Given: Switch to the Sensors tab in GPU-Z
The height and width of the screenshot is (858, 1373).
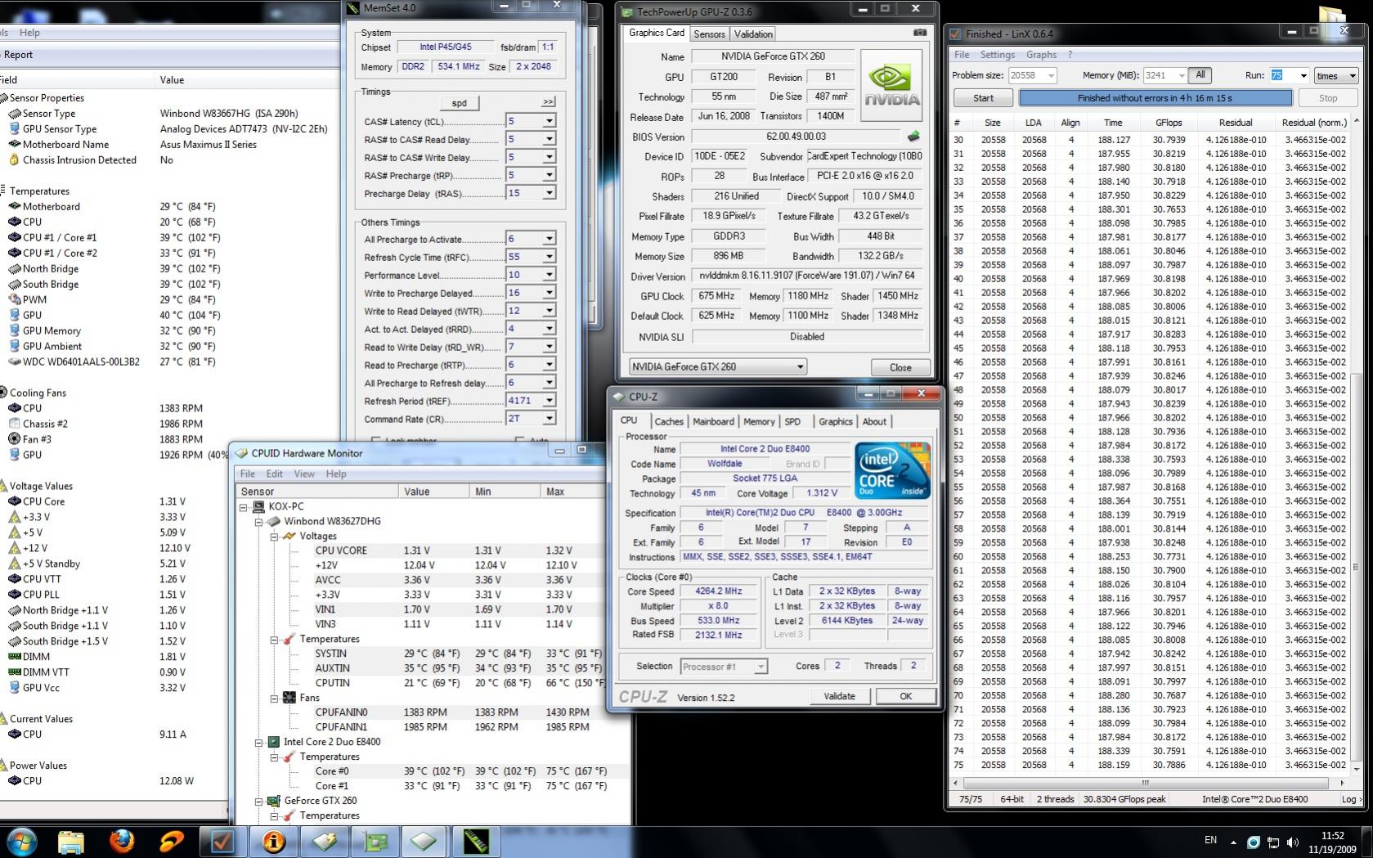Looking at the screenshot, I should (709, 34).
